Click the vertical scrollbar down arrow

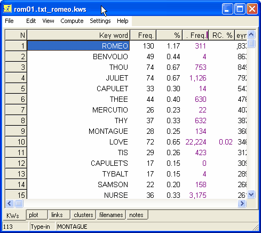(x=251, y=194)
